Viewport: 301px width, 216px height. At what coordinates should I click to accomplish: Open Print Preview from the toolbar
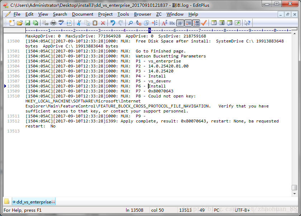coord(46,23)
